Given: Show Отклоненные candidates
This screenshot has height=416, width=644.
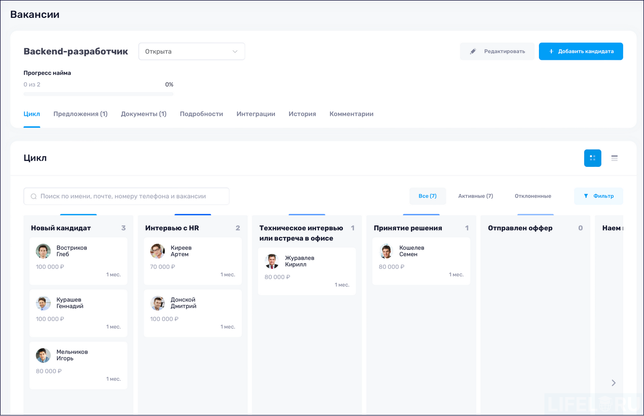Looking at the screenshot, I should coord(533,196).
